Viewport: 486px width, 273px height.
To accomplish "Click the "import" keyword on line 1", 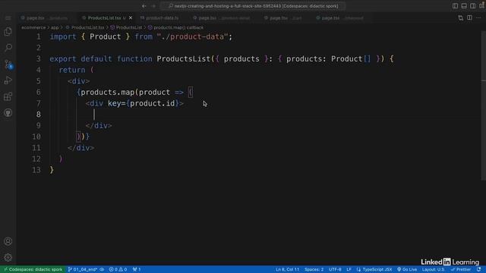I will pos(63,37).
